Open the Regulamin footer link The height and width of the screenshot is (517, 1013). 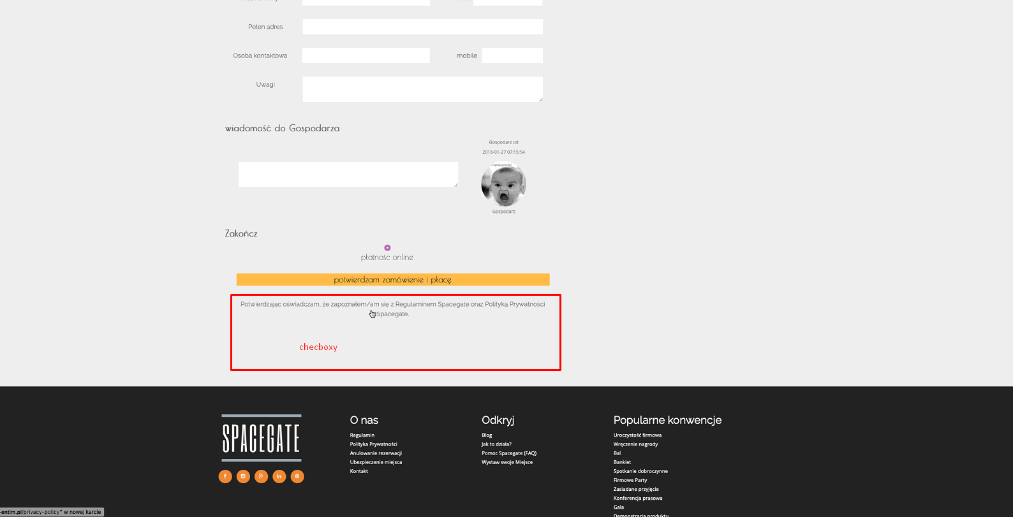point(362,435)
